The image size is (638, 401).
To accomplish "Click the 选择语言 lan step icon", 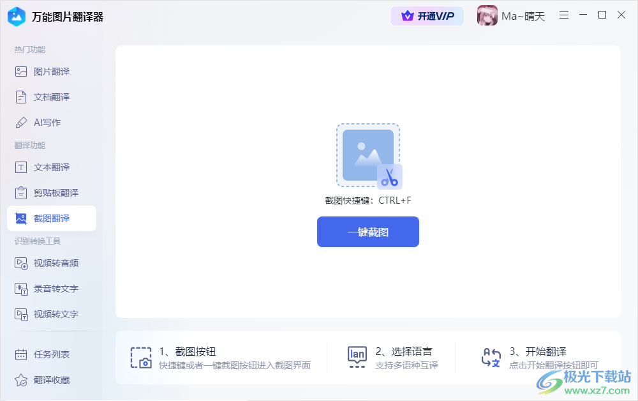I will [357, 357].
